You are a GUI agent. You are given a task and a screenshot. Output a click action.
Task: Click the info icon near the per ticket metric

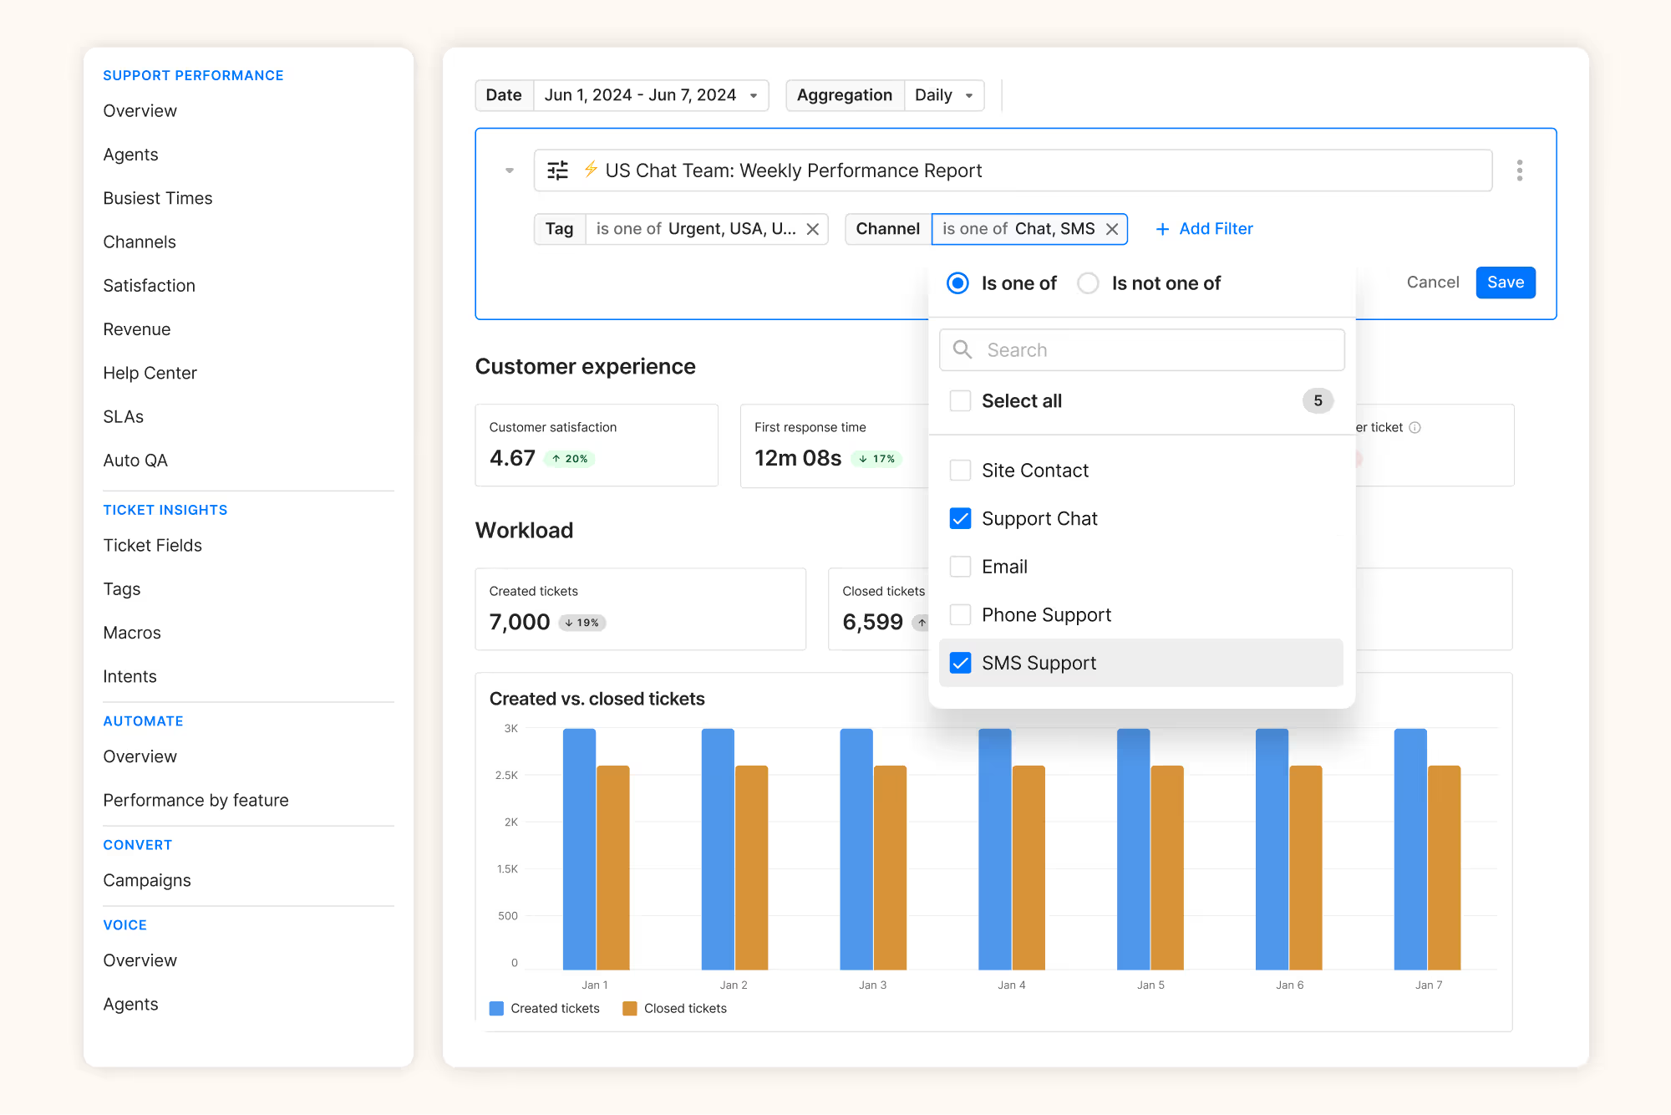click(1415, 427)
